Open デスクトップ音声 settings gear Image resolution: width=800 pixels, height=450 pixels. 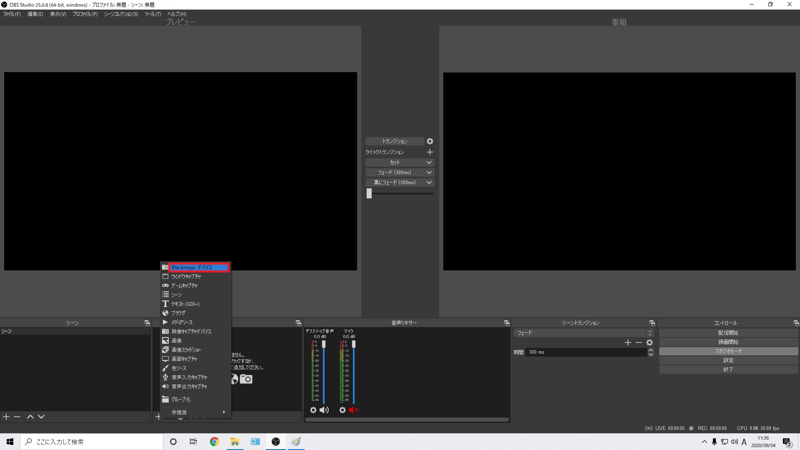point(313,410)
